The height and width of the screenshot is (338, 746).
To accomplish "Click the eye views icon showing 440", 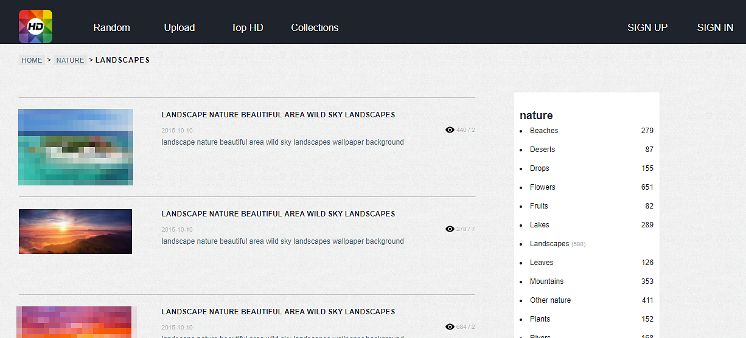I will point(450,130).
